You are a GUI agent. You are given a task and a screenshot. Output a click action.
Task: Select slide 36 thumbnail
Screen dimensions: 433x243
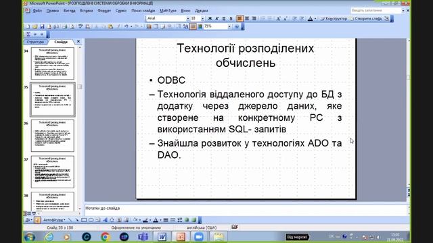click(53, 136)
